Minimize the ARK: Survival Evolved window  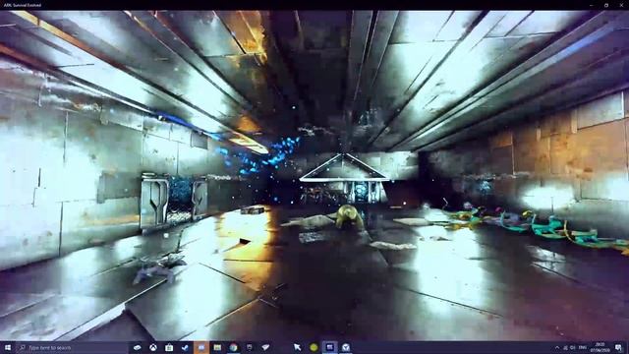[x=592, y=5]
